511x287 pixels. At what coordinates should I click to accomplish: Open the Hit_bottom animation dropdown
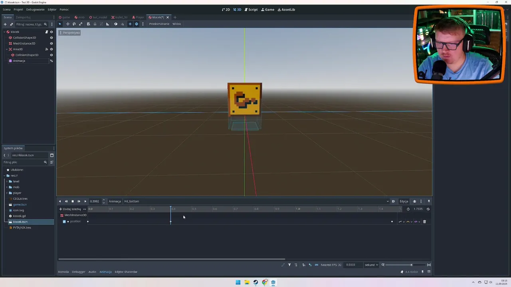[255, 201]
